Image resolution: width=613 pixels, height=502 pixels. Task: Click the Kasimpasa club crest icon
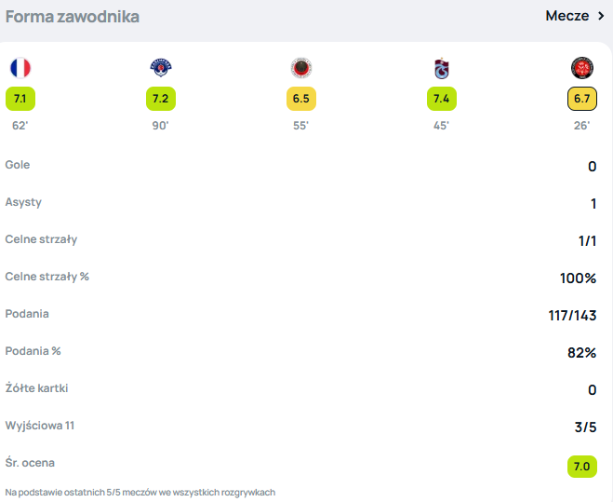click(x=161, y=68)
